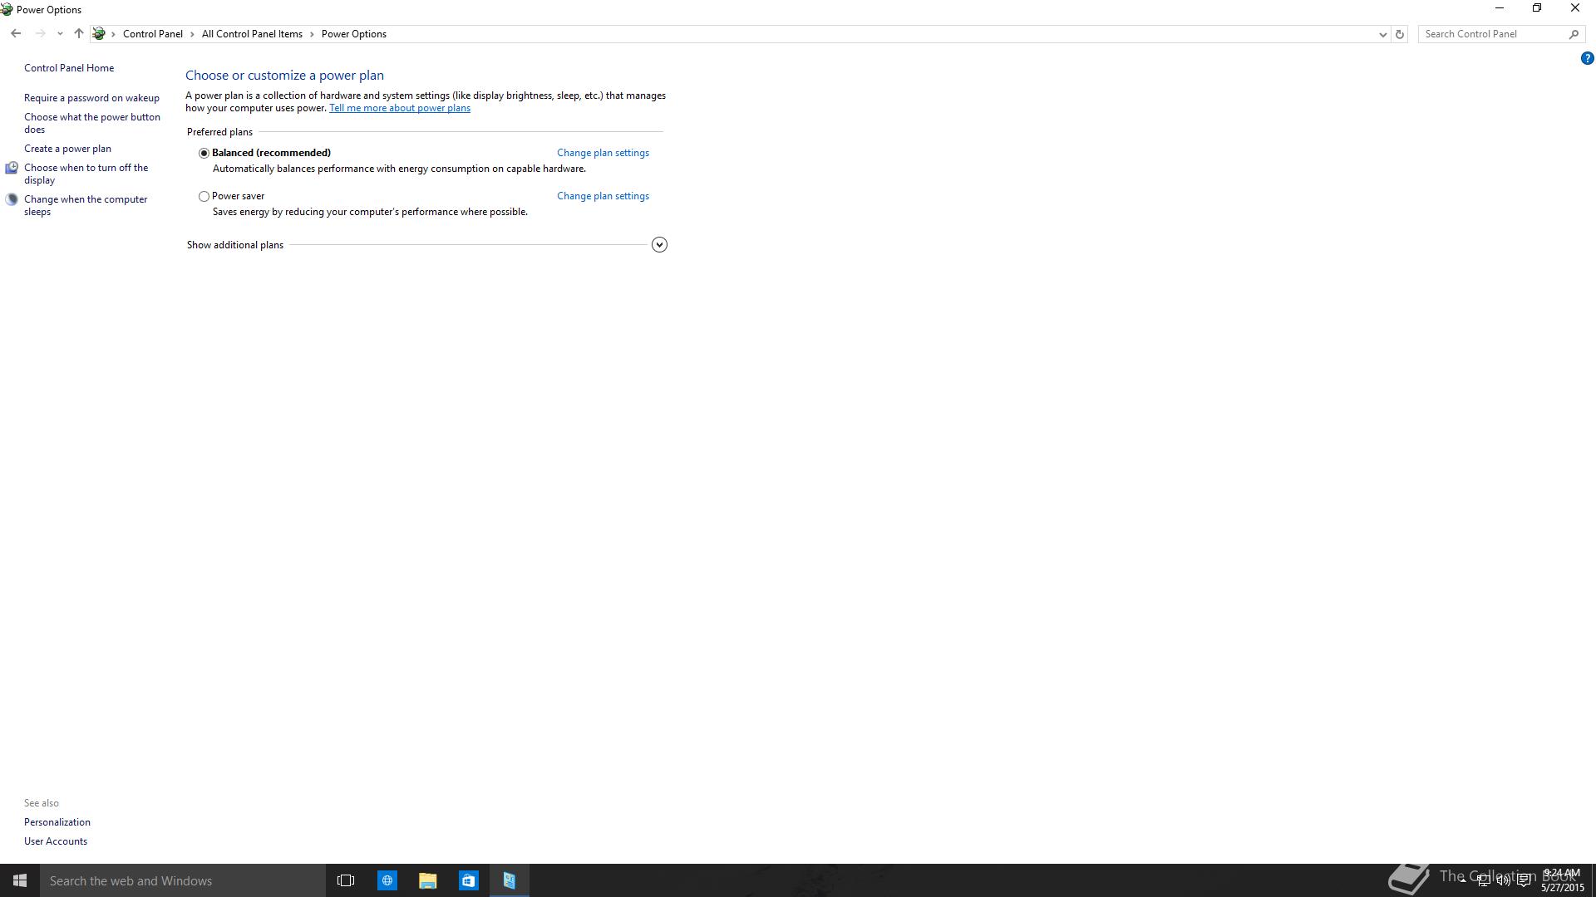
Task: Launch the Store app from taskbar
Action: tap(468, 880)
